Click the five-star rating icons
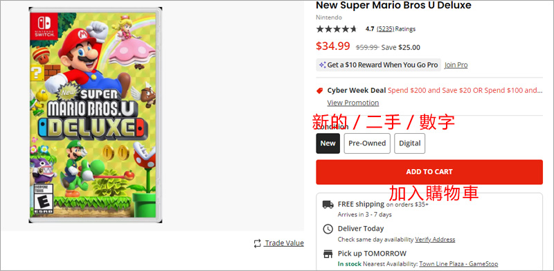Screen dimensions: 554x271 tap(337, 29)
